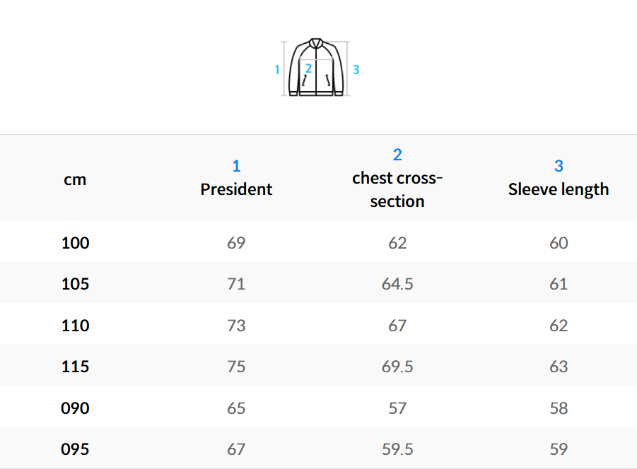Click chest value 64.5 for size 105
Screen dimensions: 637x469
pos(397,284)
